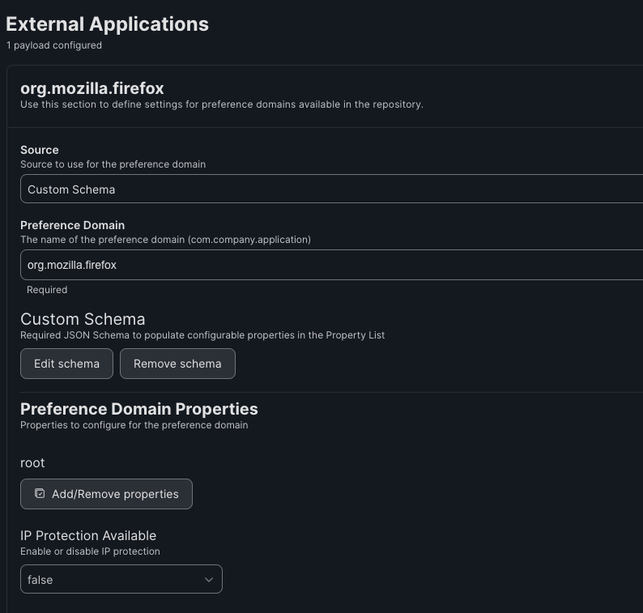Open the IP Protection Available value dropdown
Viewport: 643px width, 613px height.
pyautogui.click(x=121, y=580)
